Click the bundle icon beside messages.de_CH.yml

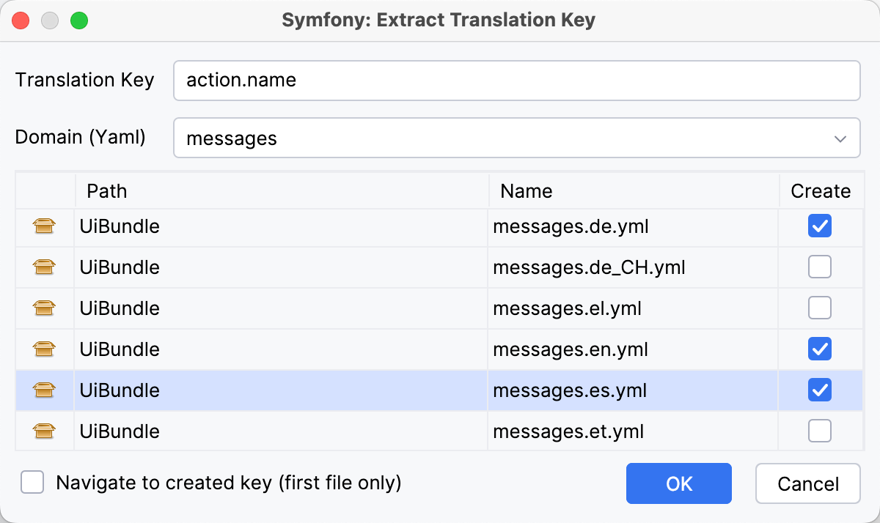click(x=44, y=267)
